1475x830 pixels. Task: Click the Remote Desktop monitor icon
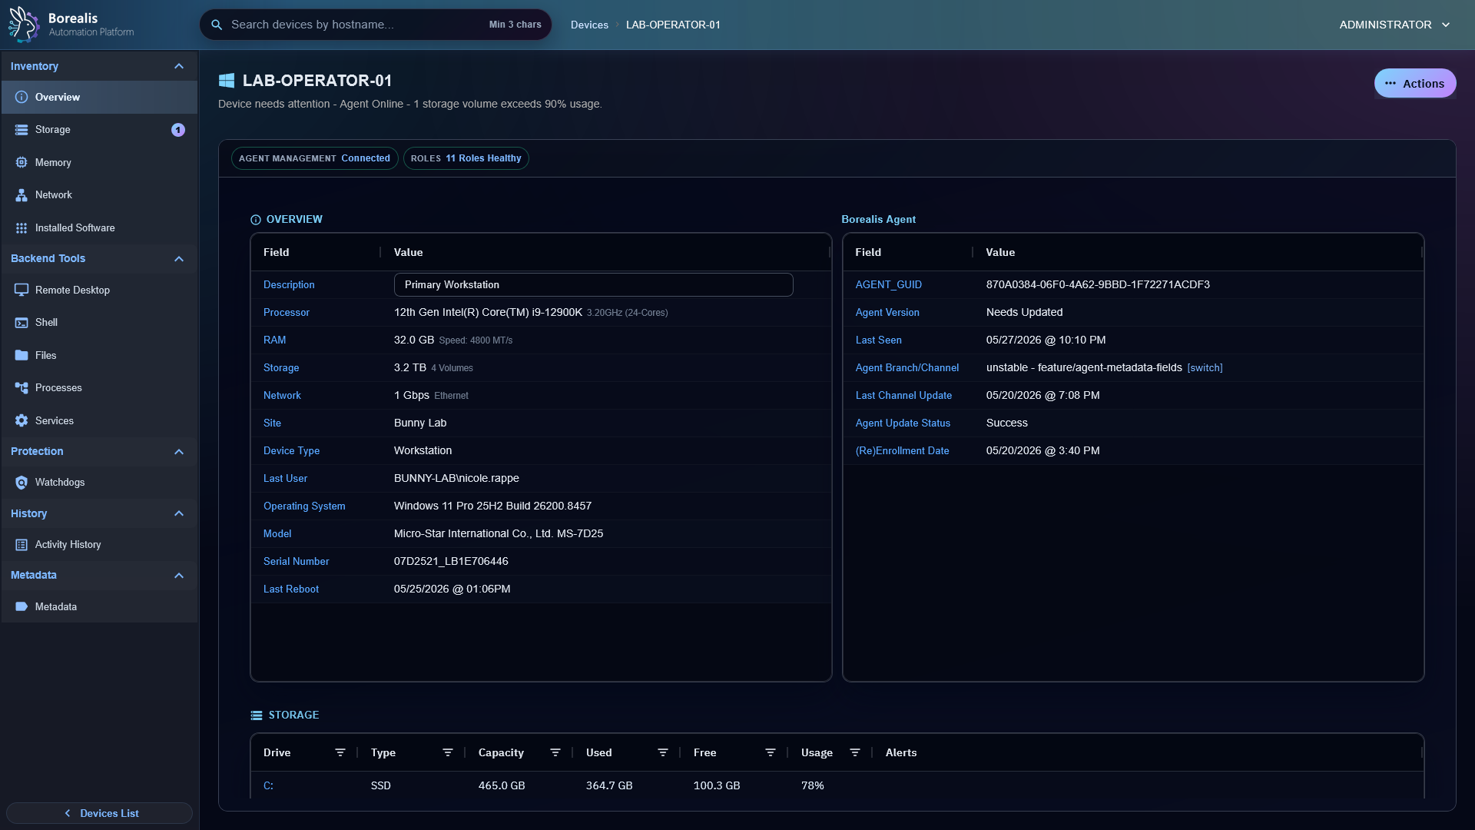22,290
